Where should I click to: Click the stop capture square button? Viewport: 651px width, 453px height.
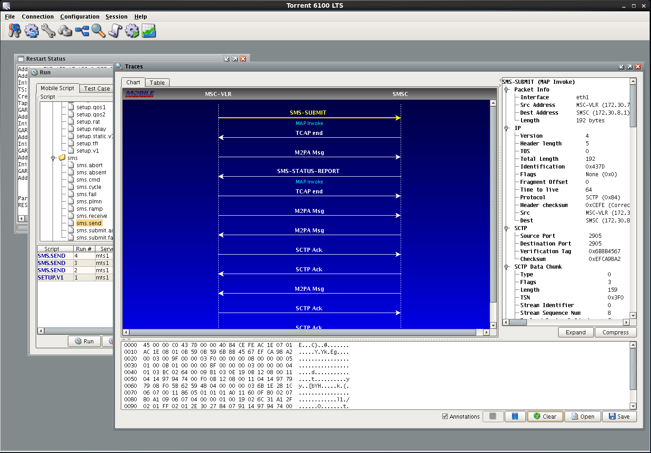[x=493, y=416]
